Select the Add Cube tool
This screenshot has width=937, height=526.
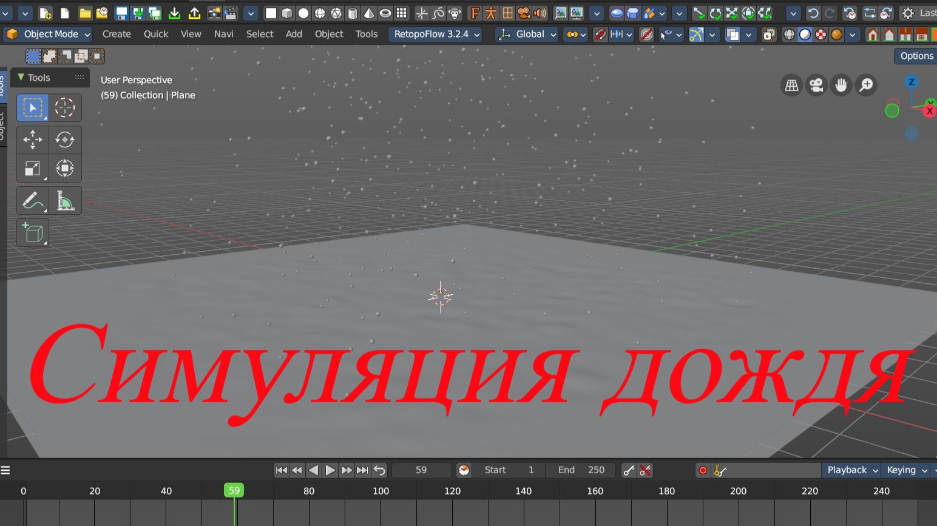point(33,233)
